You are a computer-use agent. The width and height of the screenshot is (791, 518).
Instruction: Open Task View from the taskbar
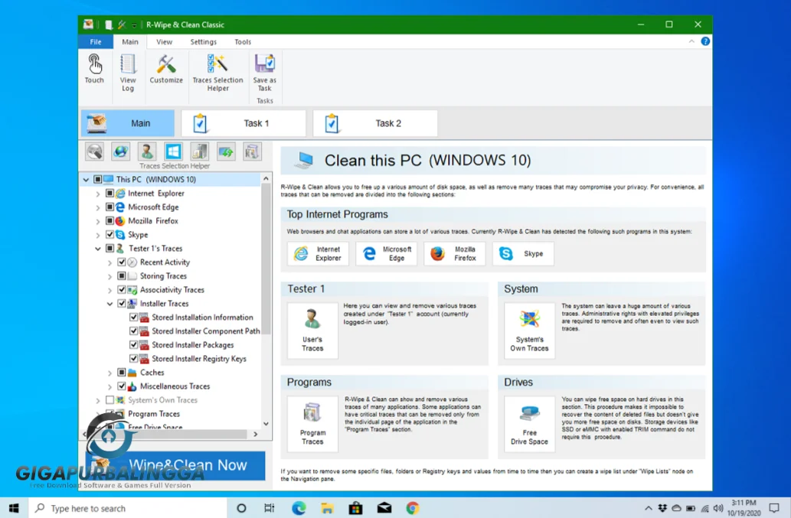pos(270,508)
